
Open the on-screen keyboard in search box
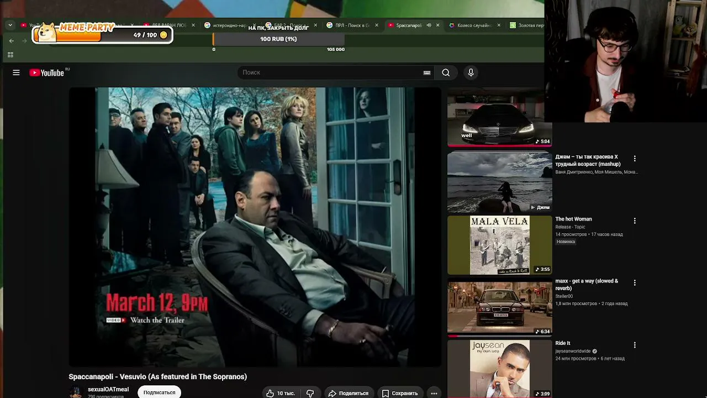[427, 72]
